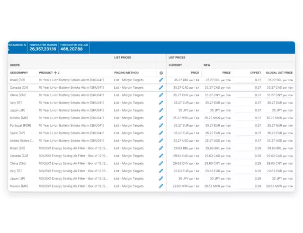303x233 pixels.
Task: Edit the United States smoke alarm row
Action: point(161,141)
